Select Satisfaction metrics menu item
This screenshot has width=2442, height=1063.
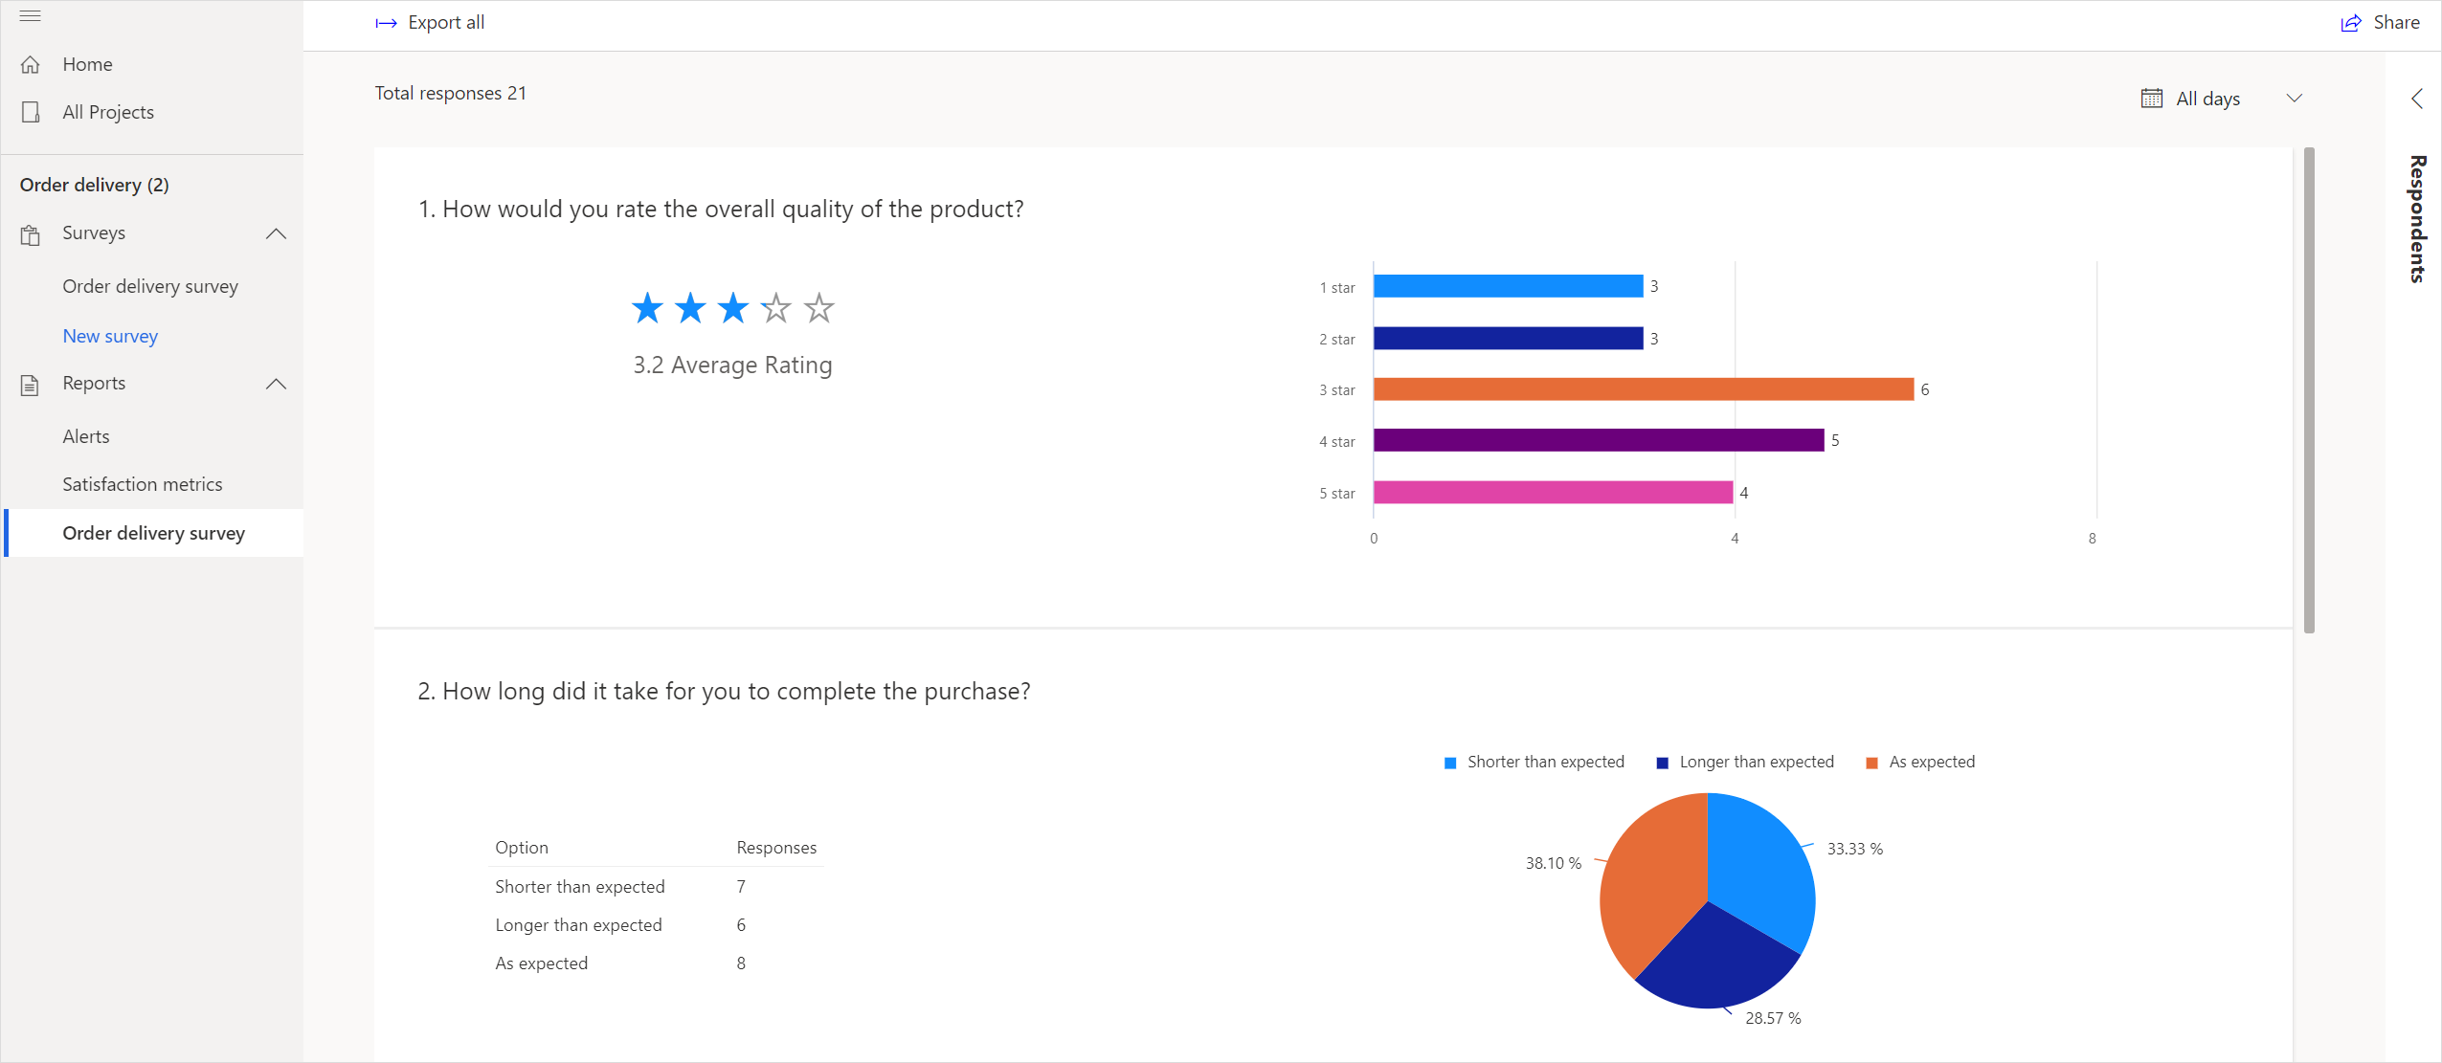tap(142, 484)
